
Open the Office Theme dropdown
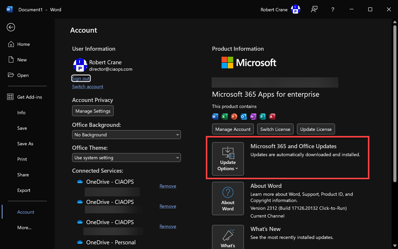click(126, 158)
